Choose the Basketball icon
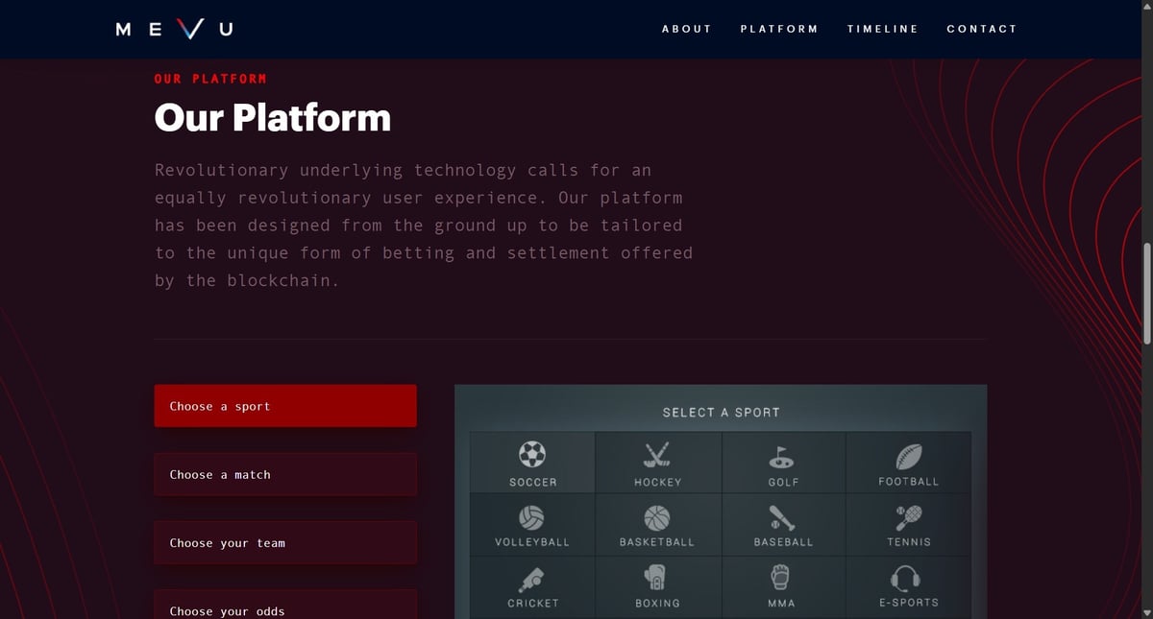The height and width of the screenshot is (619, 1153). pyautogui.click(x=657, y=518)
